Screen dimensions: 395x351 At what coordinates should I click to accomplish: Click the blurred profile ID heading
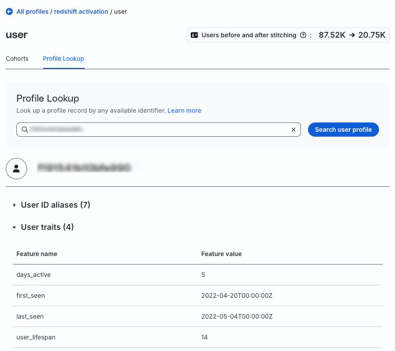(x=84, y=168)
